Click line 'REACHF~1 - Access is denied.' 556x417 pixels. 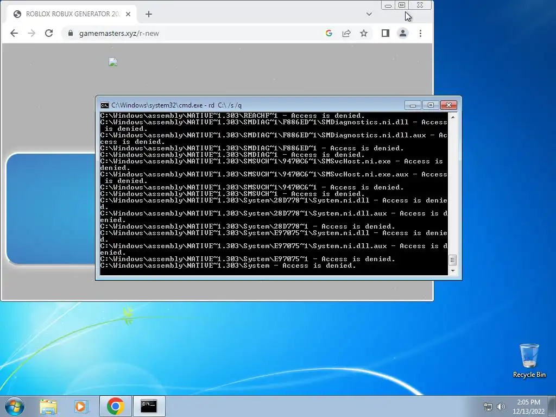tap(232, 116)
